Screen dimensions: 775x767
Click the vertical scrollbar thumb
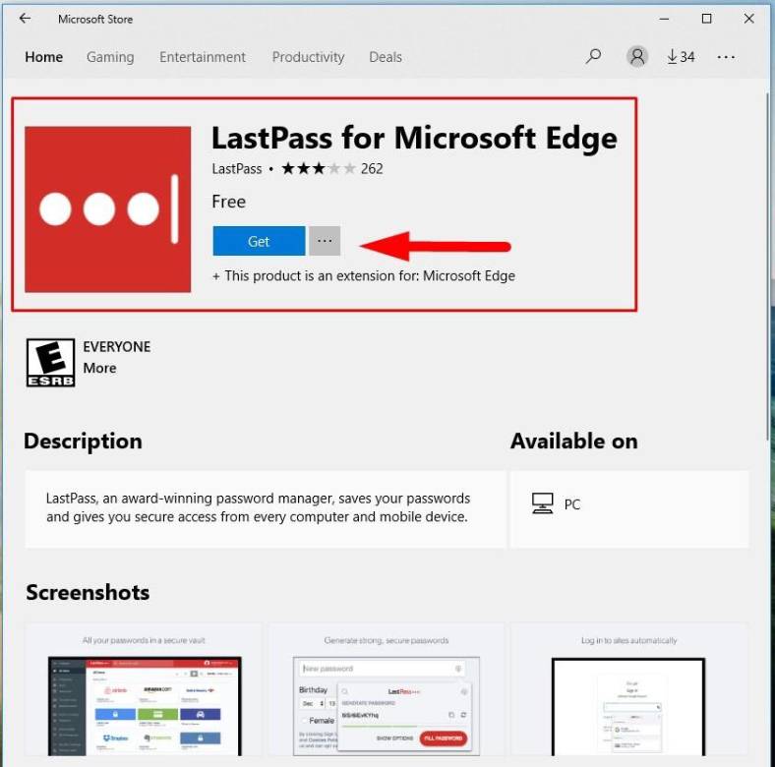(768, 265)
